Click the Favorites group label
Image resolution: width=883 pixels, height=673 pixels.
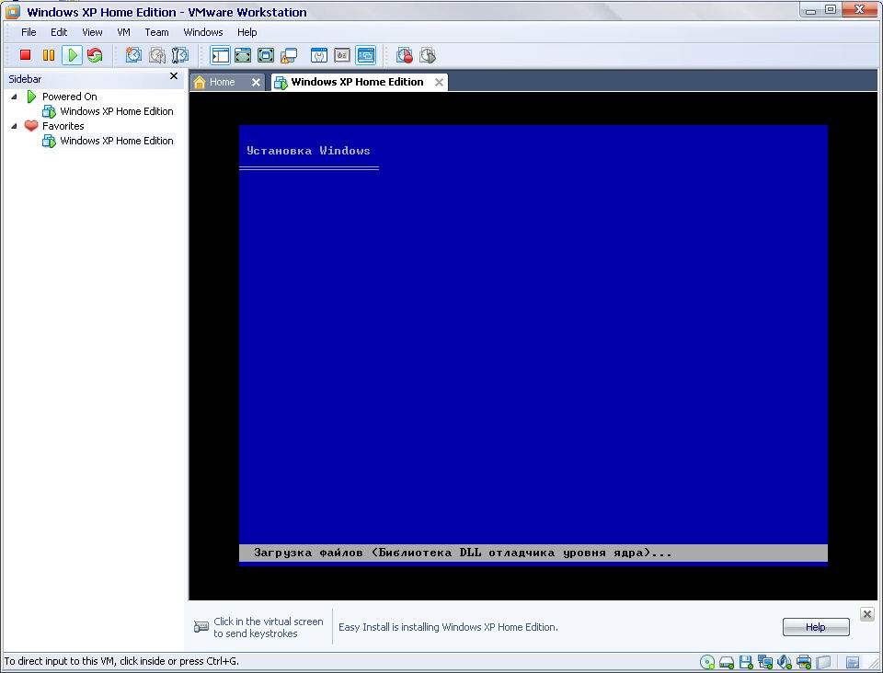click(63, 126)
